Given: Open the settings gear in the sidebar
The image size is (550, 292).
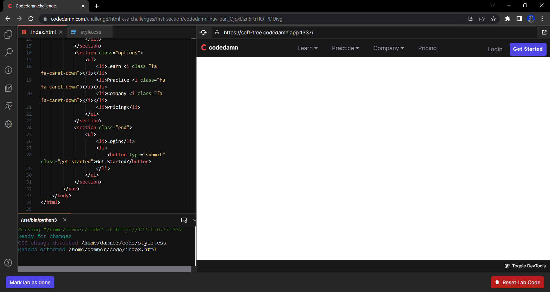Looking at the screenshot, I should [x=8, y=124].
